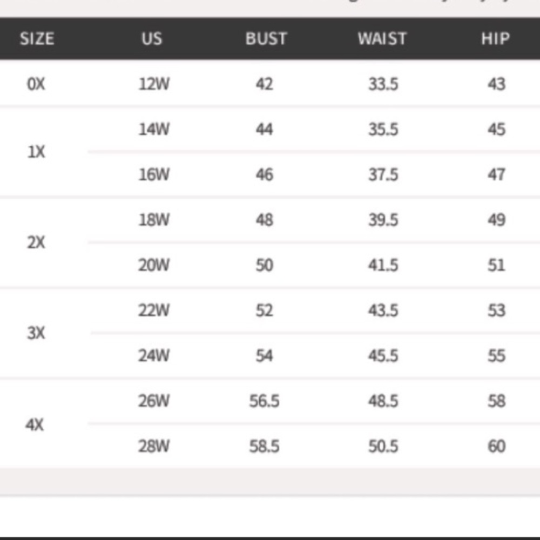Click the 16W US size cell

click(154, 175)
